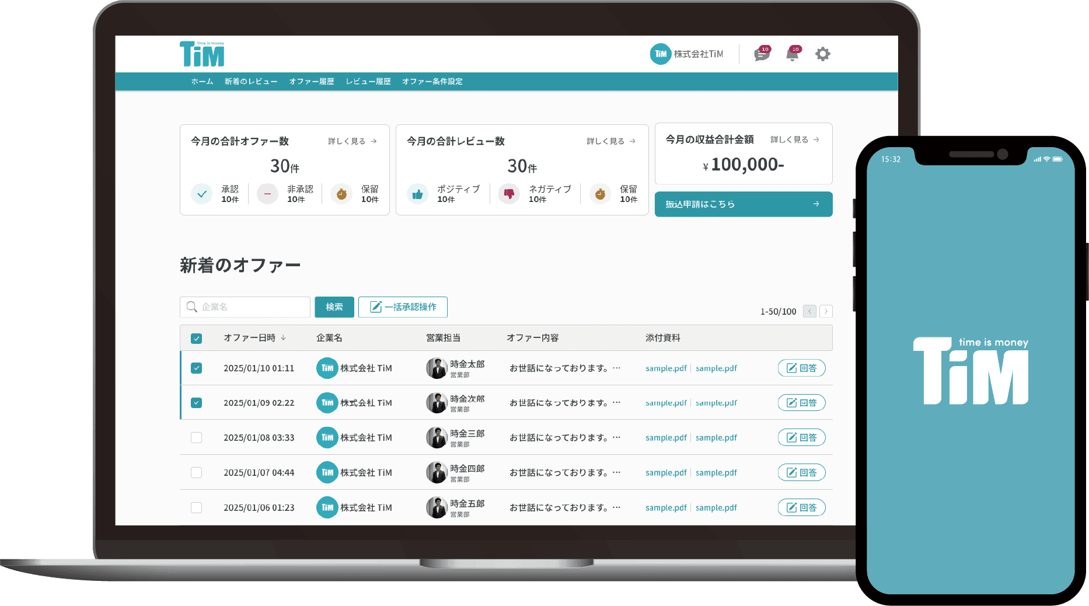
Task: Click 回答 button for 時金五郎 offer
Action: pos(801,508)
